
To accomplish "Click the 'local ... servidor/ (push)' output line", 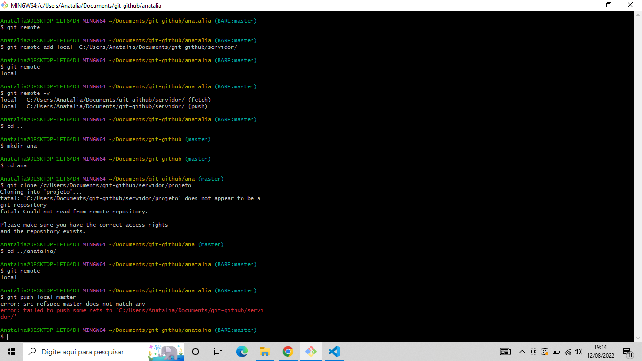I will point(104,106).
